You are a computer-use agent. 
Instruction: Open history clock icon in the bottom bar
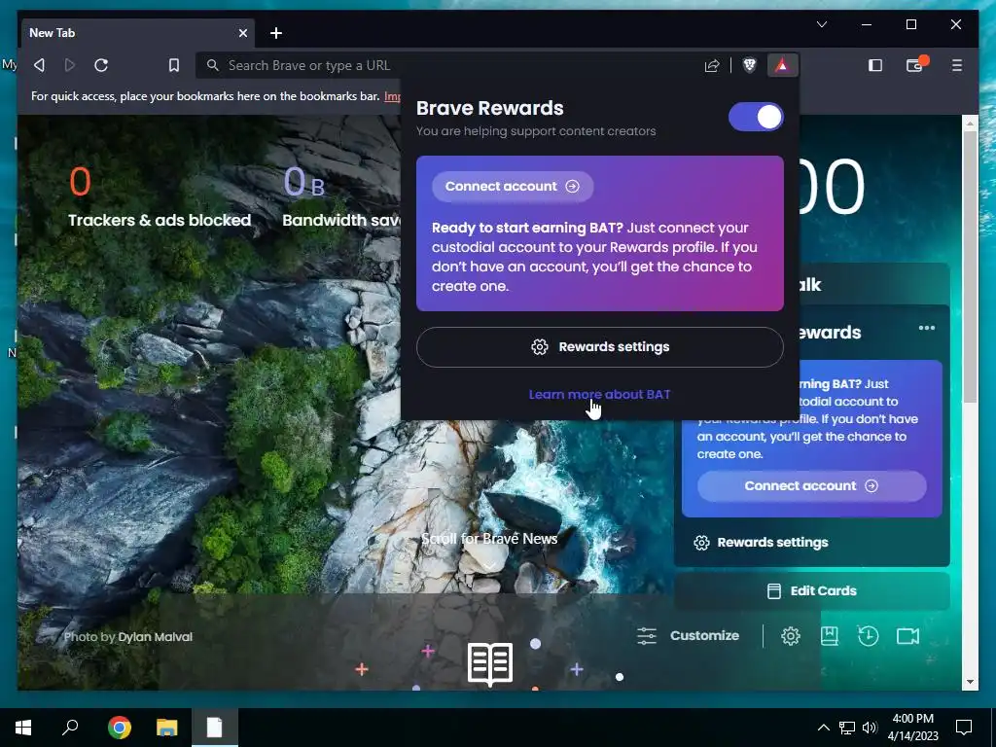[868, 636]
